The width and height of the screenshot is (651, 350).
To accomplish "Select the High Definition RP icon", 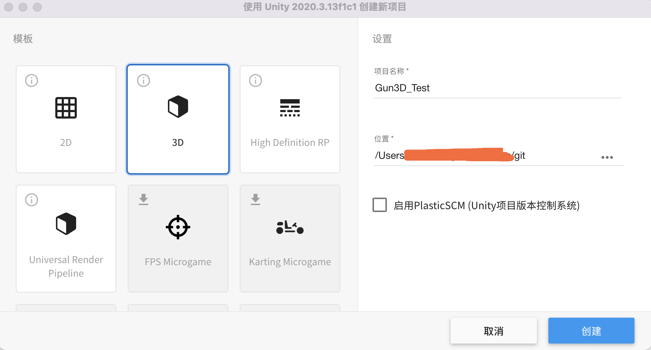I will [290, 108].
